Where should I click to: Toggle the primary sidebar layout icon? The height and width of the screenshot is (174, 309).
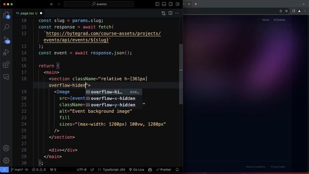(157, 4)
